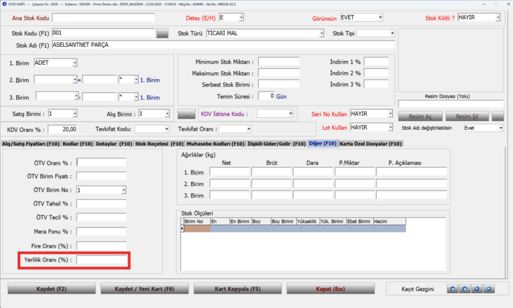The image size is (513, 308).
Task: Click the ellipsis button beside Resim Sil
Action: [x=497, y=116]
